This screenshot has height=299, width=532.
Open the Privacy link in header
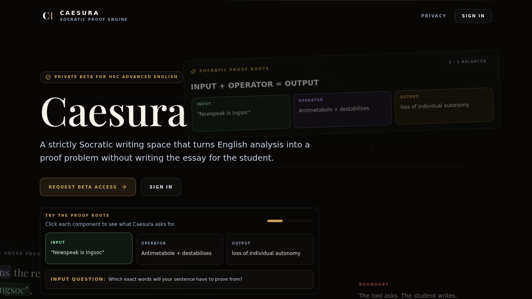433,16
